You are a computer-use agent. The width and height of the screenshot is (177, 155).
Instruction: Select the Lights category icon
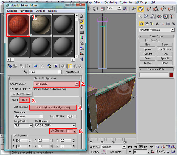tap(152, 24)
